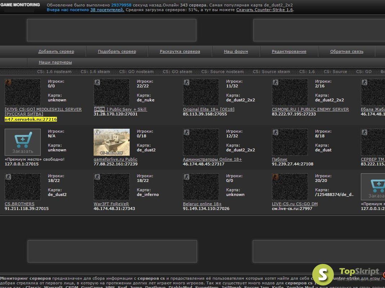Click the address 46.174.48.31:27343
Screen dimensions: 385x288
[114, 209]
